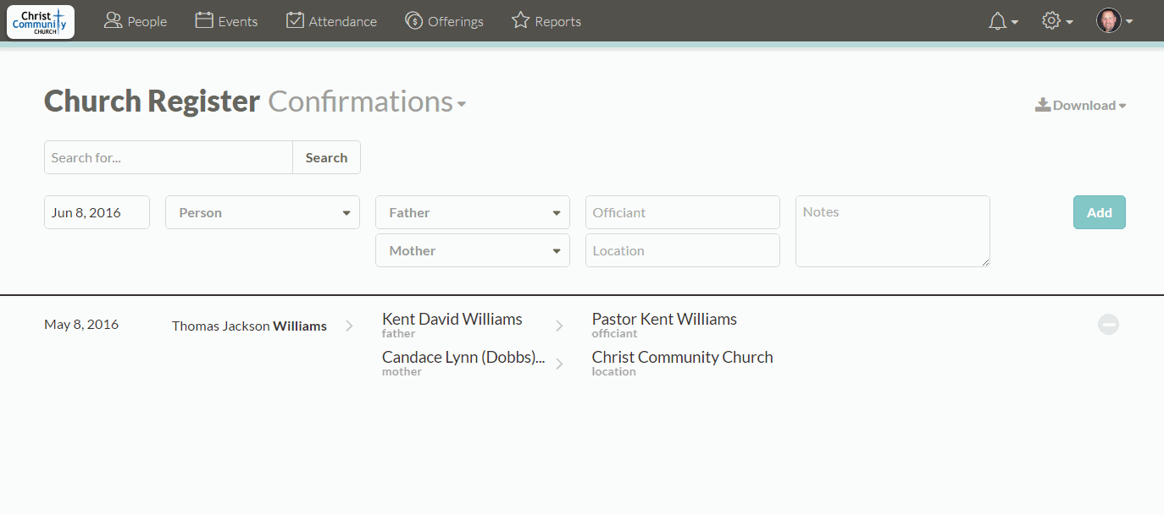Open the notifications bell icon
Screen dimensions: 1164x515
coord(1002,21)
